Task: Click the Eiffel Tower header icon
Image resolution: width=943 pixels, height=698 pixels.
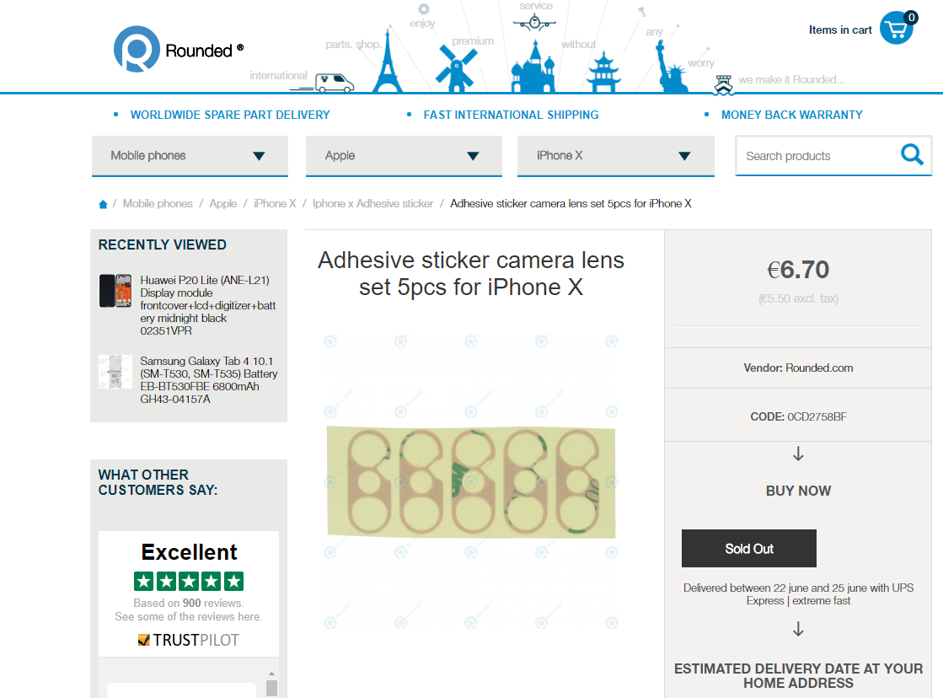Action: pos(388,62)
